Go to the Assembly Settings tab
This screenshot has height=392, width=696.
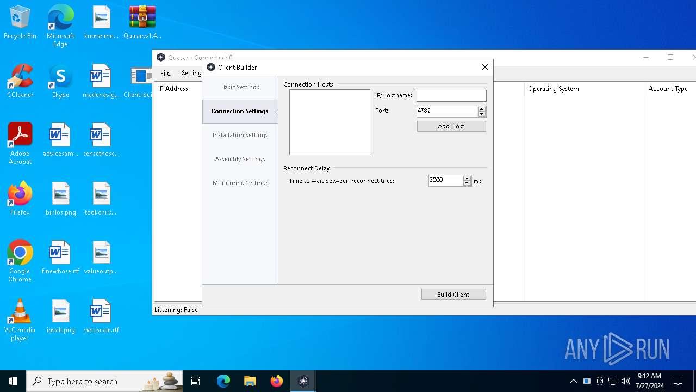(240, 159)
